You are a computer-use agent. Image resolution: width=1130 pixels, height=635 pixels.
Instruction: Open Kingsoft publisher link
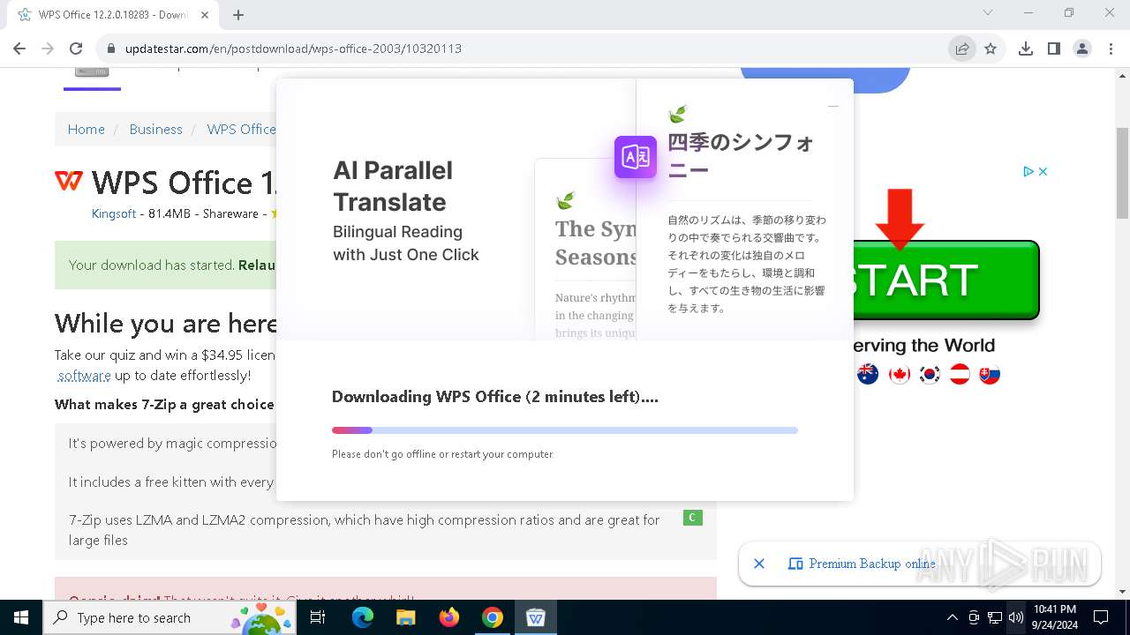tap(114, 213)
